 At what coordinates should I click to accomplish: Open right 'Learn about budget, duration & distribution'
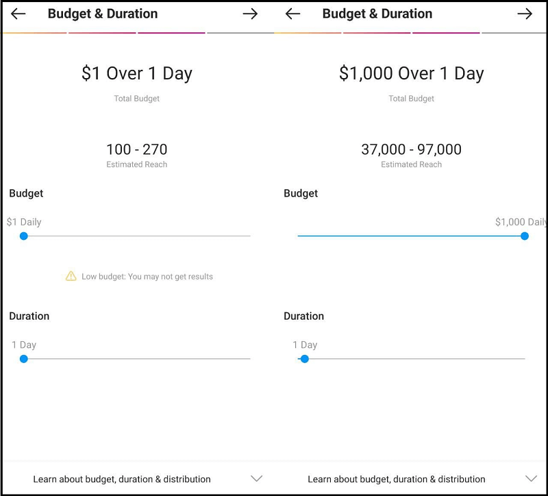click(x=397, y=480)
